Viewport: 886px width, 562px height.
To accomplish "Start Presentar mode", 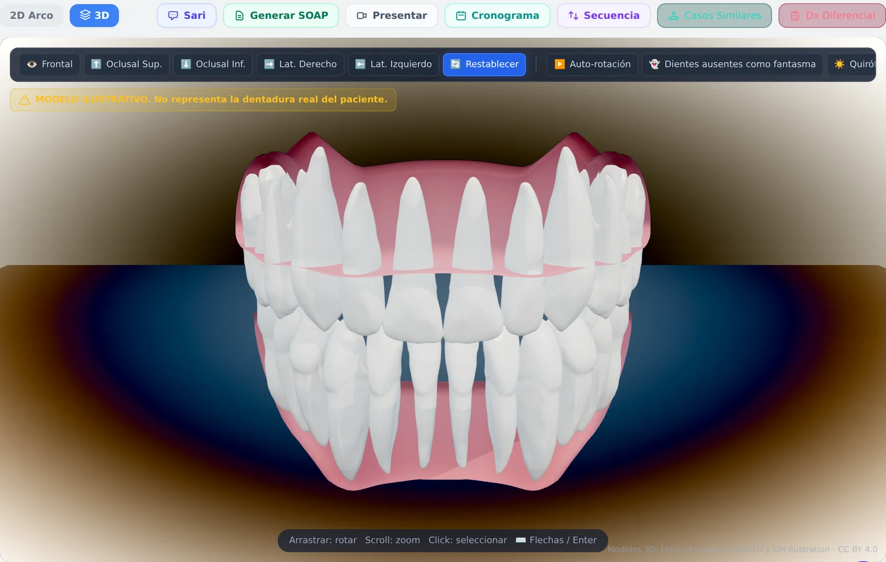I will click(392, 15).
